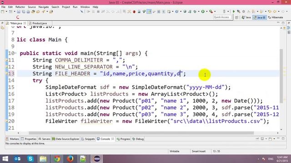This screenshot has width=291, height=163.
Task: Open the Help menu
Action: [x=95, y=7]
